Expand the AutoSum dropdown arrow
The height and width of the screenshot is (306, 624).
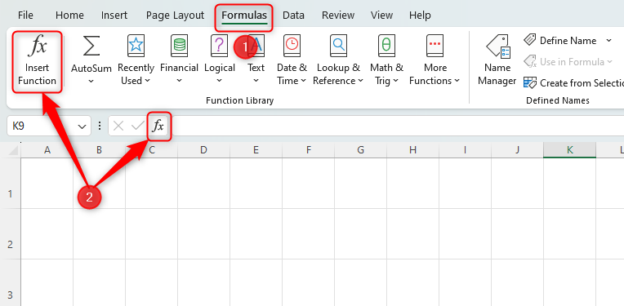91,81
